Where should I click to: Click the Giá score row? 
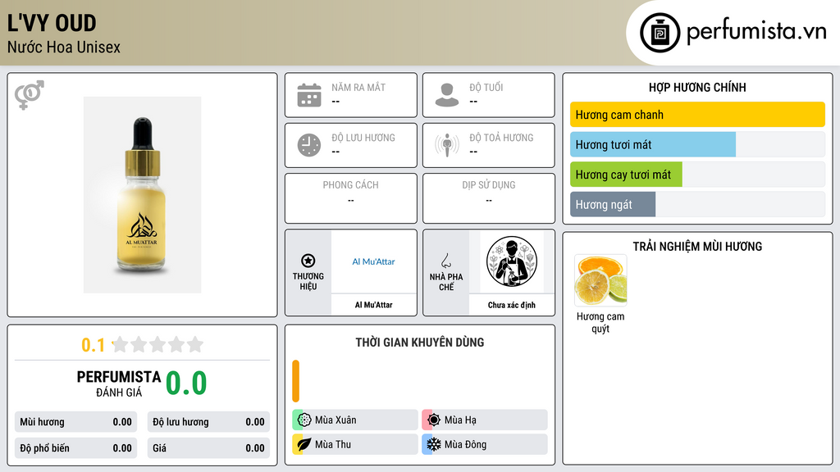click(208, 448)
